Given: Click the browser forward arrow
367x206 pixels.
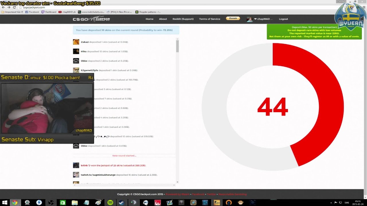Looking at the screenshot, I should (9, 7).
